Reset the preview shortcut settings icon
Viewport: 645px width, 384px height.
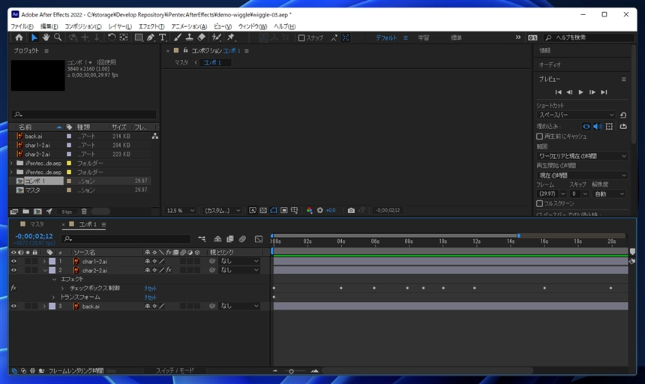click(x=623, y=115)
